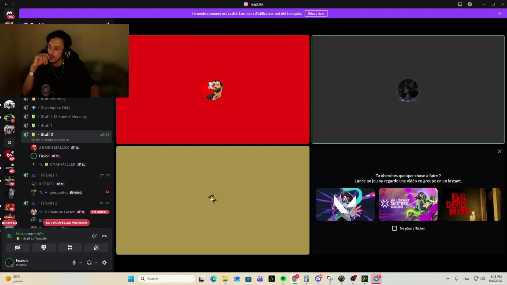The height and width of the screenshot is (285, 507).
Task: Open Microsoft Edge from the taskbar
Action: [213, 279]
